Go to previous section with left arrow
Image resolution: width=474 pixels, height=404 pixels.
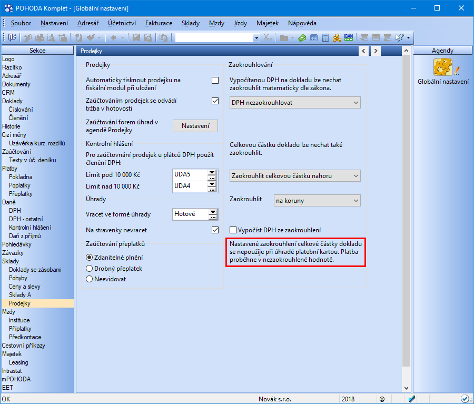[363, 51]
